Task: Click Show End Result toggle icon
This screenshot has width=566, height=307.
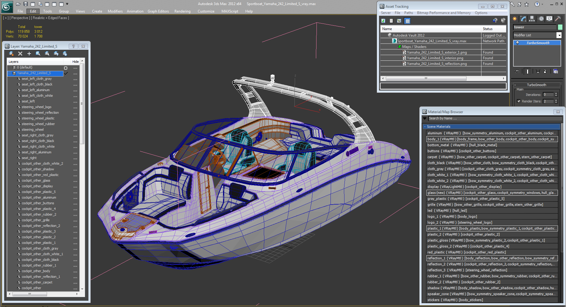Action: click(x=528, y=71)
